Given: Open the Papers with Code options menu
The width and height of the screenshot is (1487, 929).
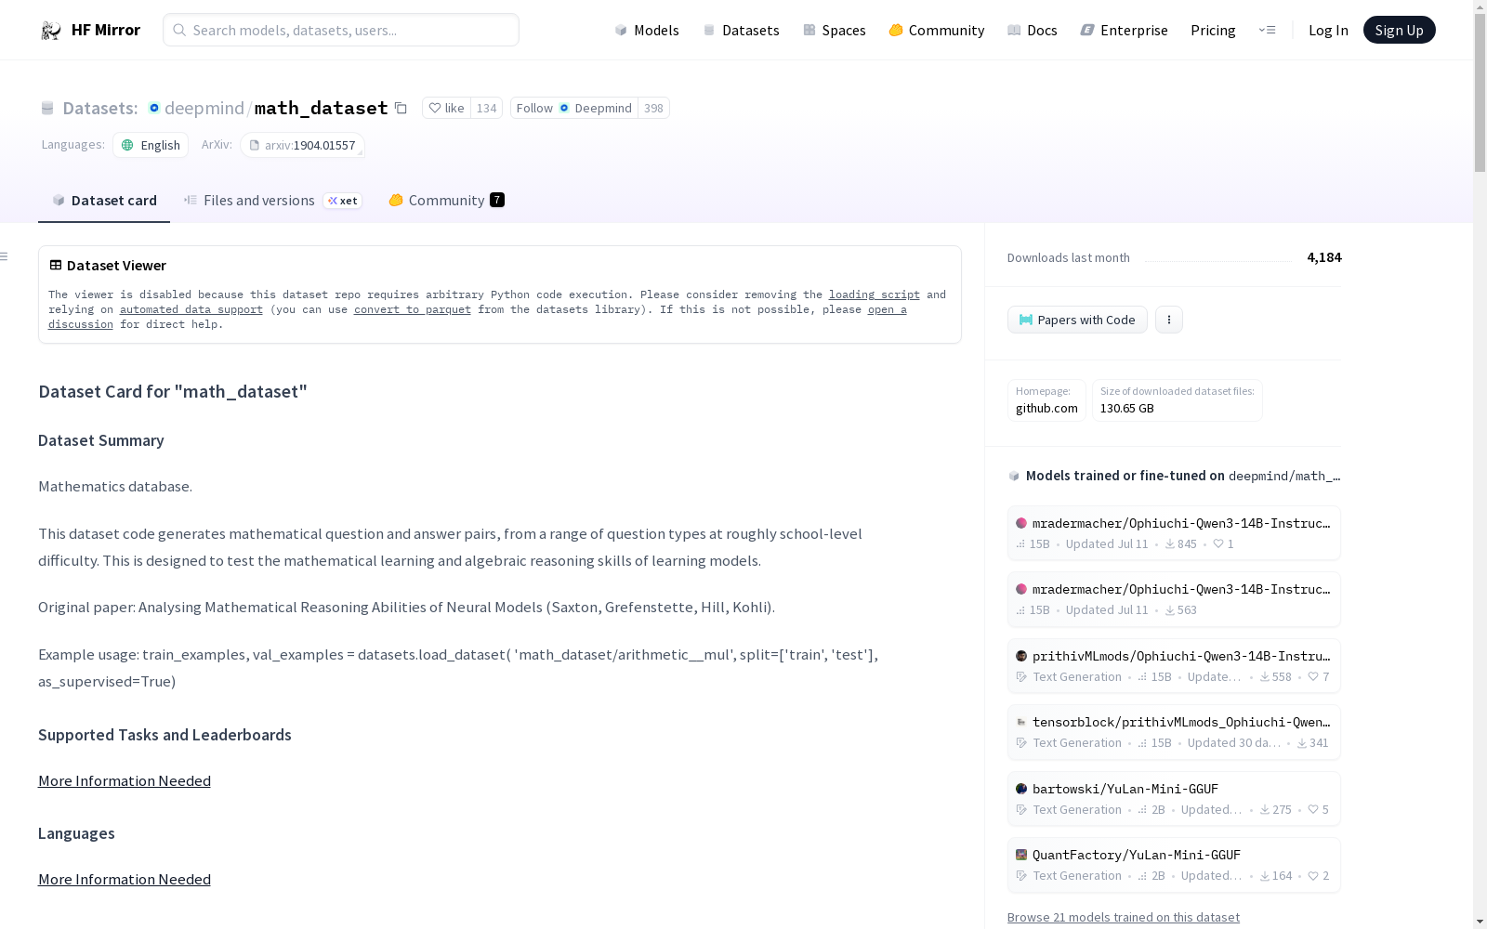Looking at the screenshot, I should pos(1169,320).
